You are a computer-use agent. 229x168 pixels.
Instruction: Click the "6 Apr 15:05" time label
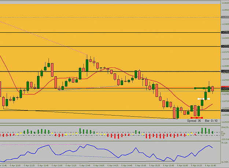pyautogui.click(x=141, y=165)
